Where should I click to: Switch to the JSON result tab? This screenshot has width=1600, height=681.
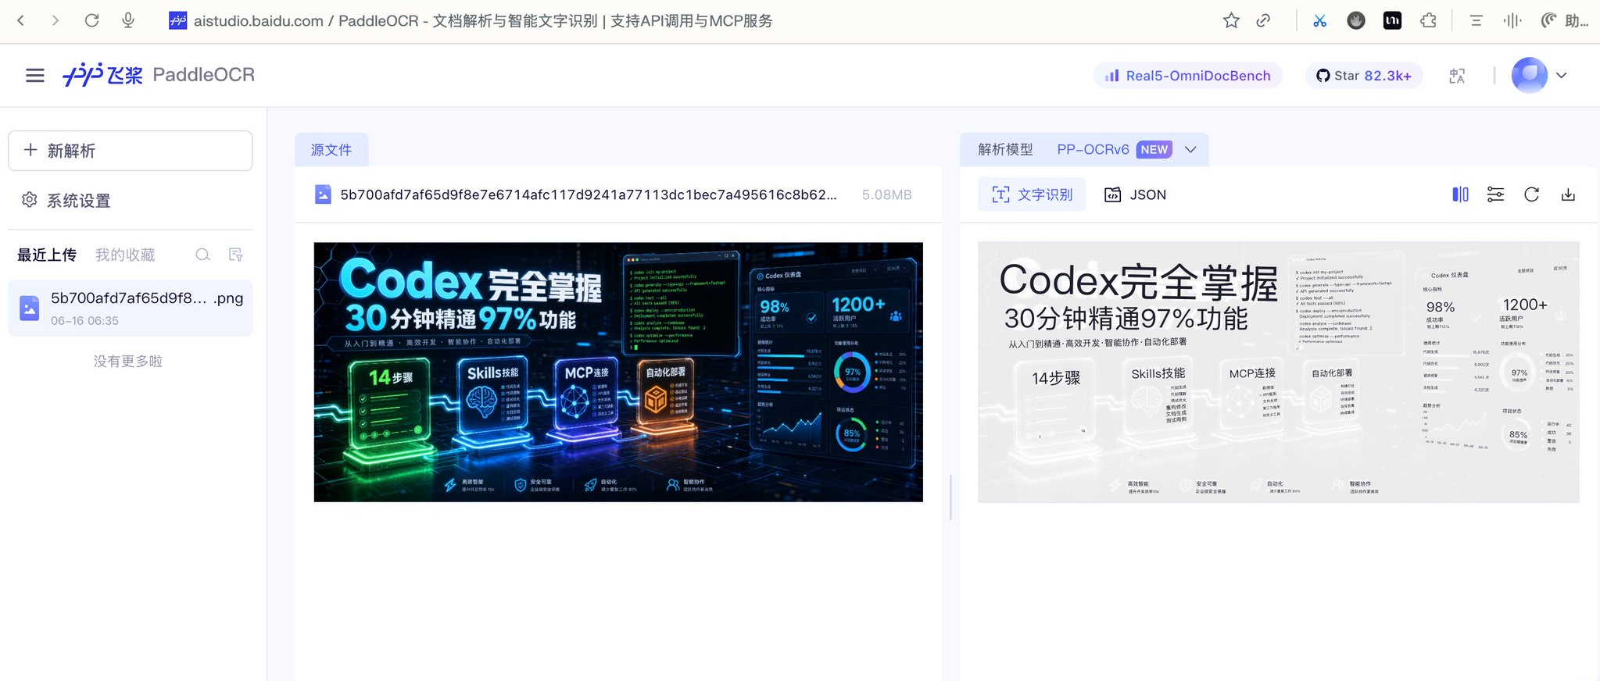click(1135, 194)
